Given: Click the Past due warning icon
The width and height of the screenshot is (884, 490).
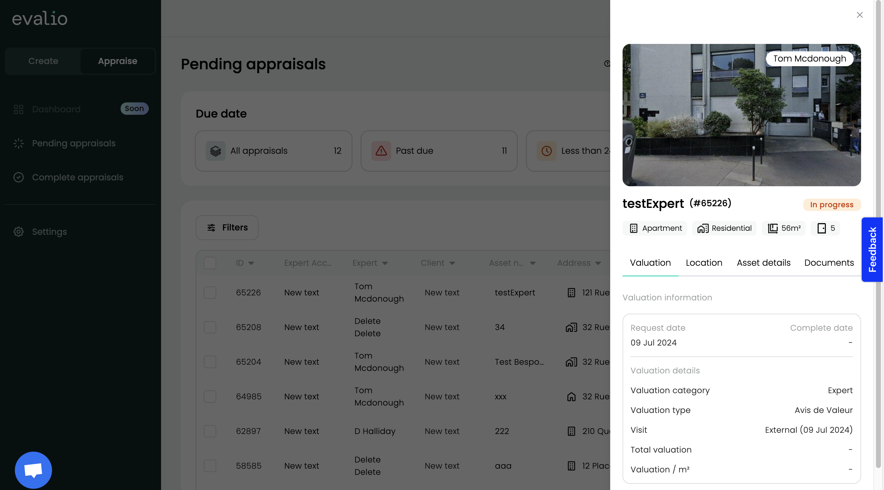Looking at the screenshot, I should pyautogui.click(x=381, y=151).
